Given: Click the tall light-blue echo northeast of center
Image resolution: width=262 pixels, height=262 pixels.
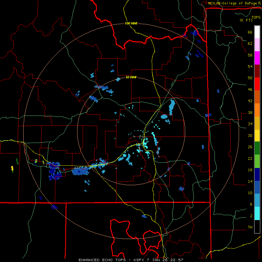Looking at the screenshot, I should tap(172, 107).
